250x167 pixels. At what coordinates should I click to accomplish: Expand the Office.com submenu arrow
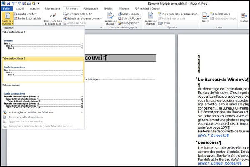click(82, 112)
